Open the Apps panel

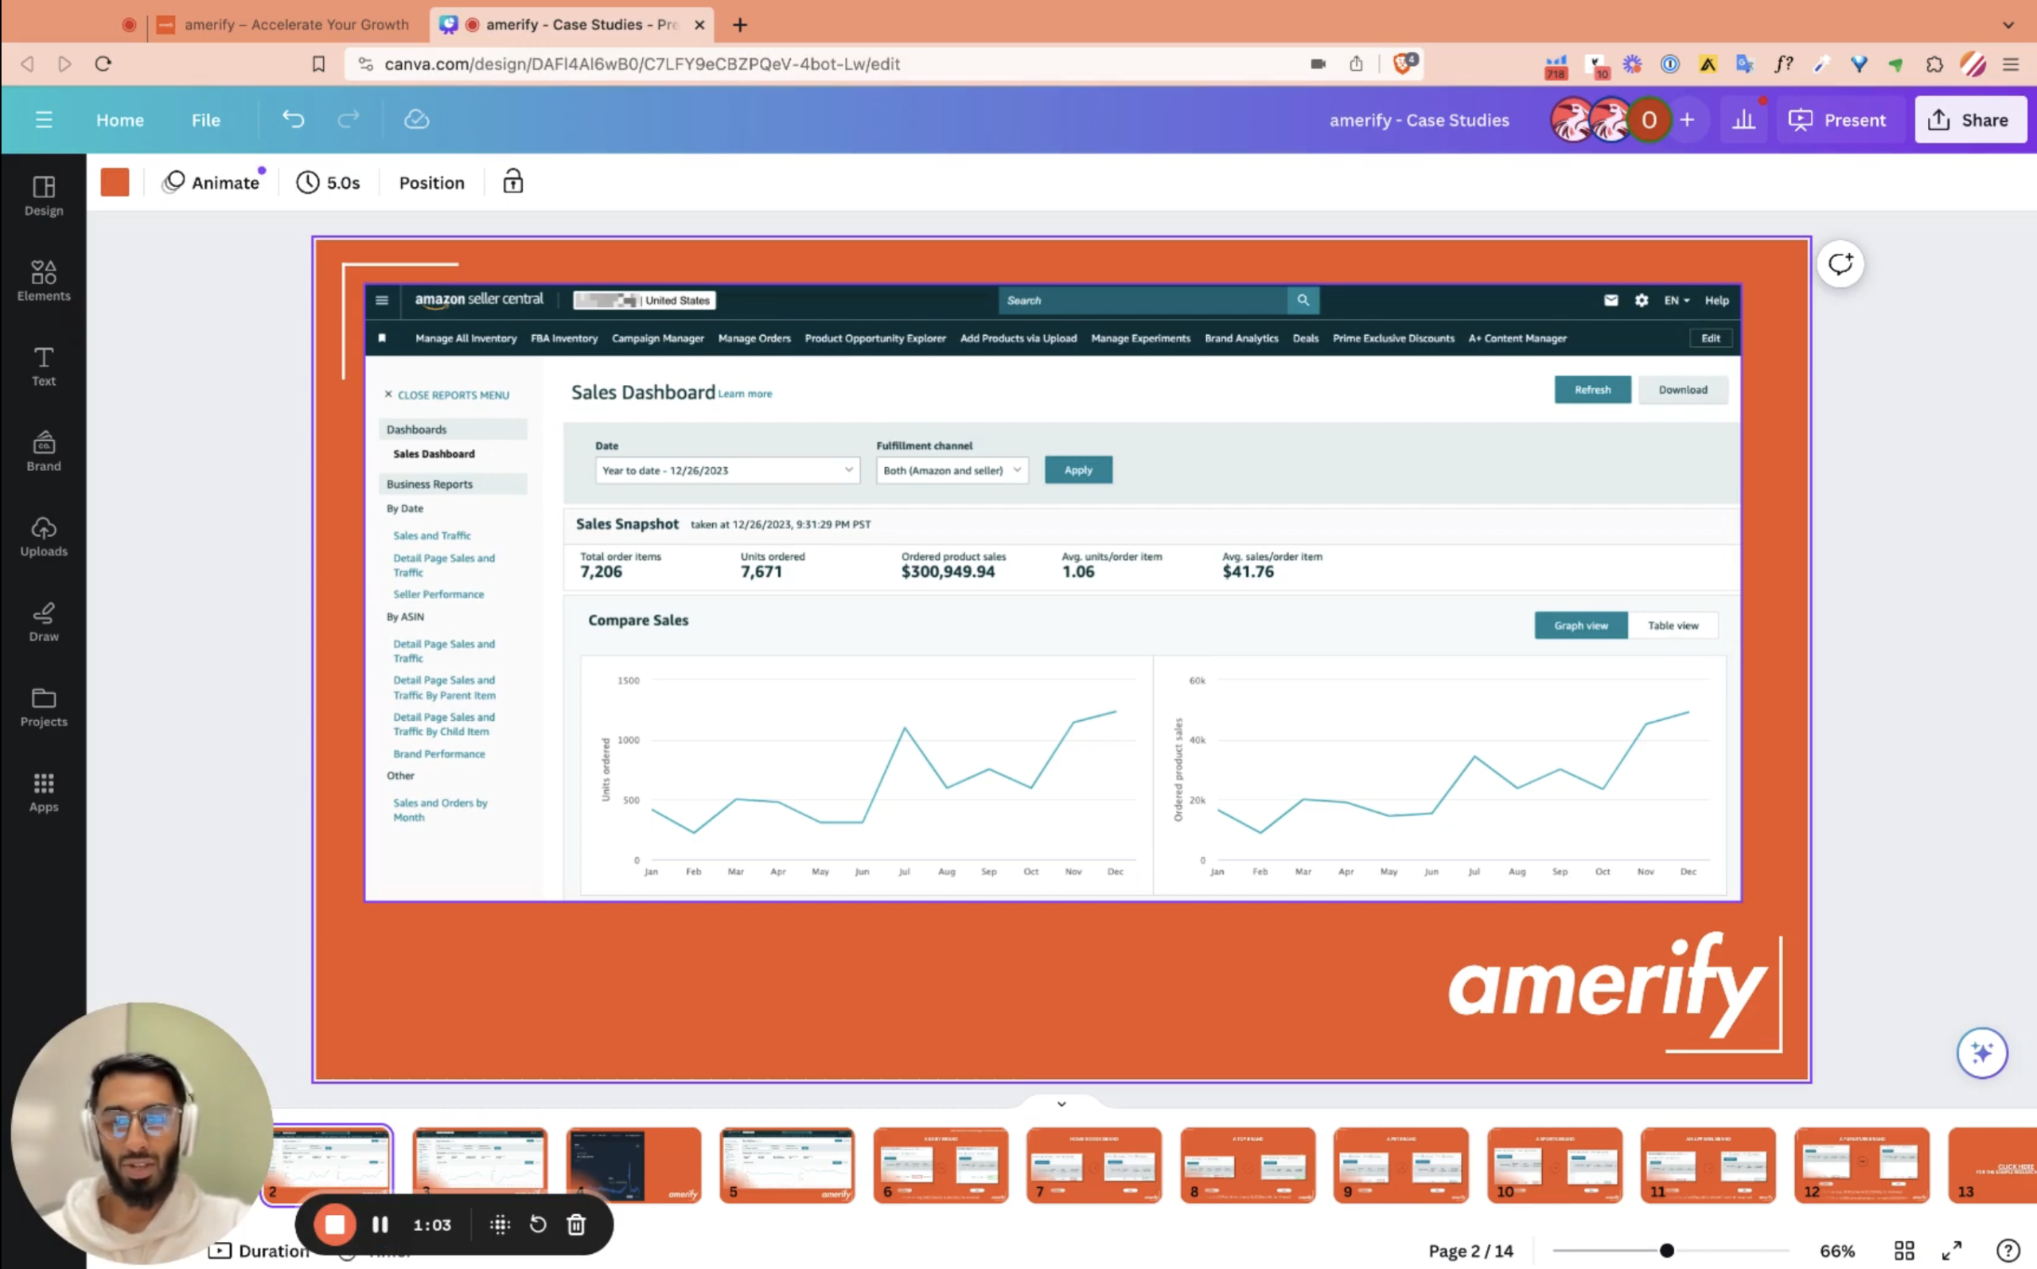tap(44, 792)
